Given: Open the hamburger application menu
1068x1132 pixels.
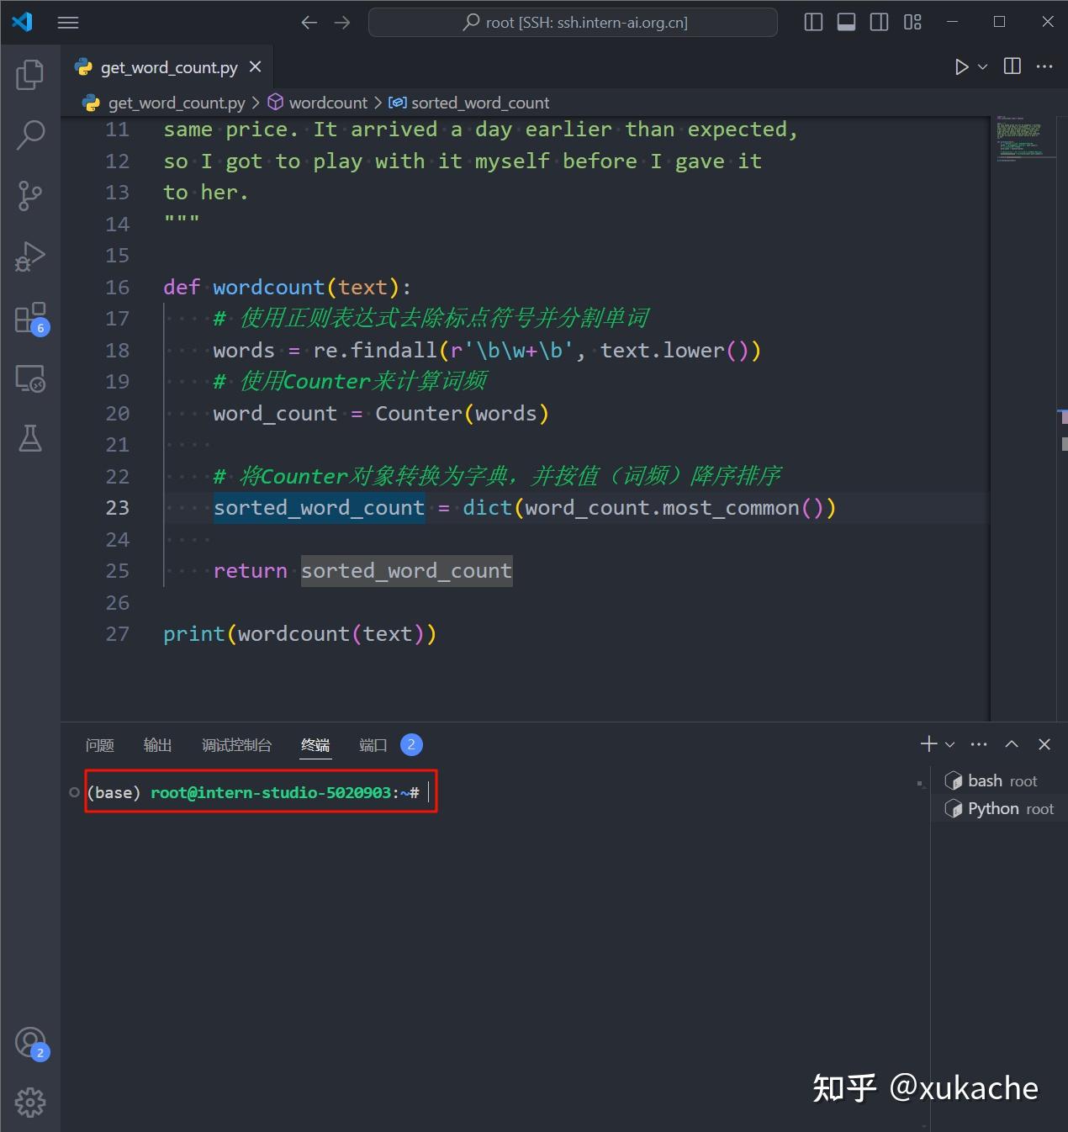Looking at the screenshot, I should [68, 23].
